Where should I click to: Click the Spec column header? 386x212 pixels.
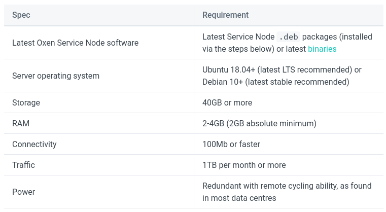click(21, 15)
